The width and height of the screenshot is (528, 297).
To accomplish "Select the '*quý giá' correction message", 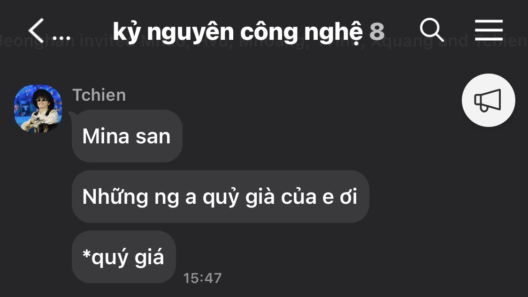I will (123, 257).
